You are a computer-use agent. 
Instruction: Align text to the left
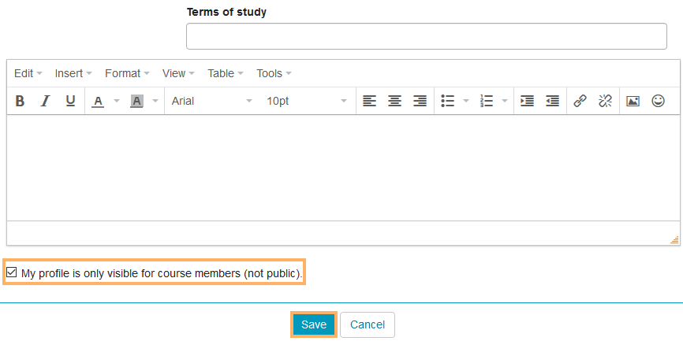point(369,101)
